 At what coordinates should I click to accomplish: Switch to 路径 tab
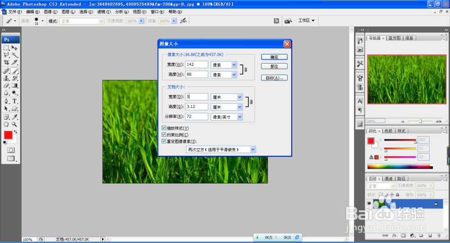(401, 179)
